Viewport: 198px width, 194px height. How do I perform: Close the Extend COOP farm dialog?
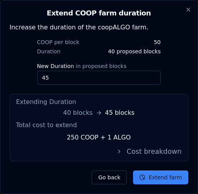pyautogui.click(x=188, y=10)
